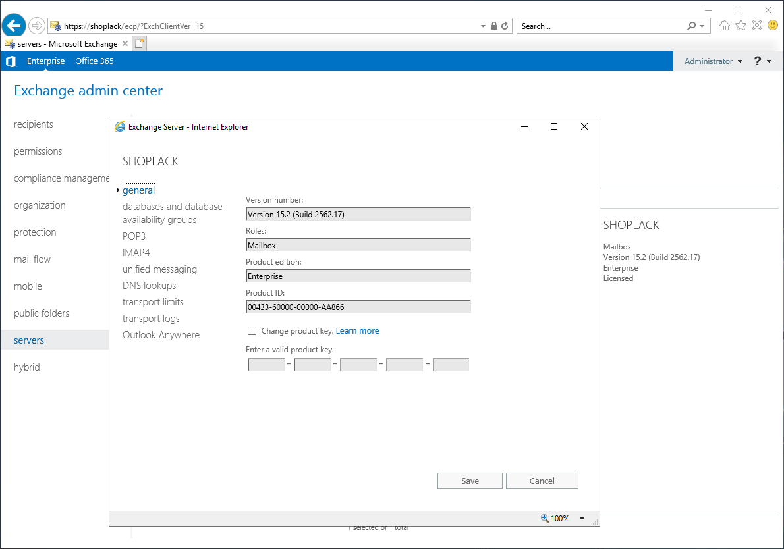
Task: Click the browser back arrow button
Action: coord(14,26)
